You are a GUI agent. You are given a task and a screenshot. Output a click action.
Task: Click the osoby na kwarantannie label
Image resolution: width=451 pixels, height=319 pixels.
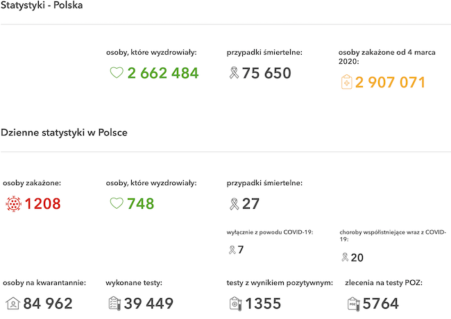(44, 283)
